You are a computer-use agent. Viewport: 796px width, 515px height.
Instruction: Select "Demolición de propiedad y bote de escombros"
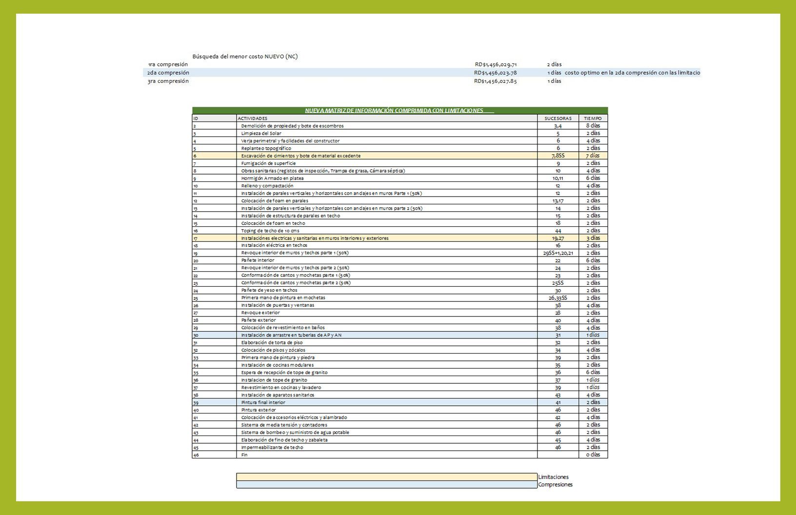292,126
